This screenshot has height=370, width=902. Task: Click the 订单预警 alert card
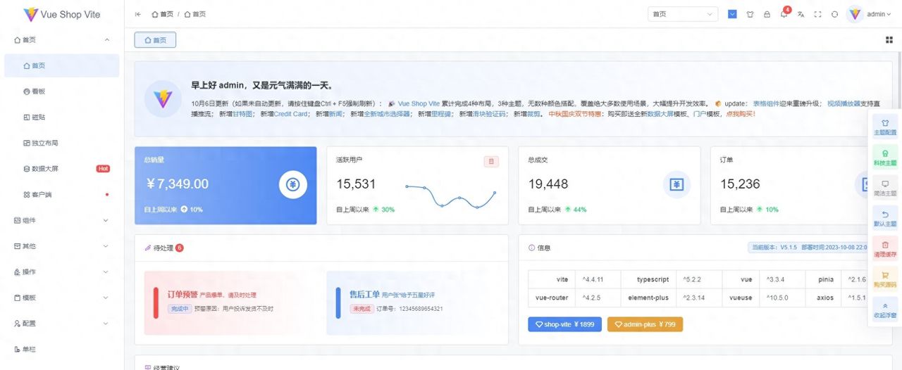pos(231,302)
